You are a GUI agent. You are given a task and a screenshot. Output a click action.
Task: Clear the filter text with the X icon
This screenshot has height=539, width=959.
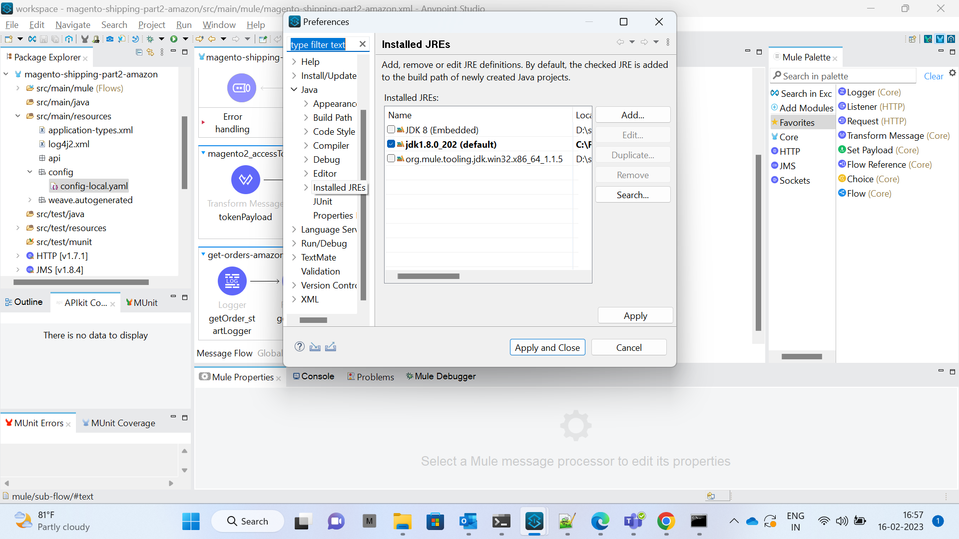(363, 44)
